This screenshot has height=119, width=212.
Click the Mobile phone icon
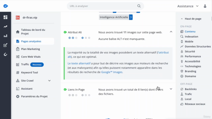click(x=182, y=42)
